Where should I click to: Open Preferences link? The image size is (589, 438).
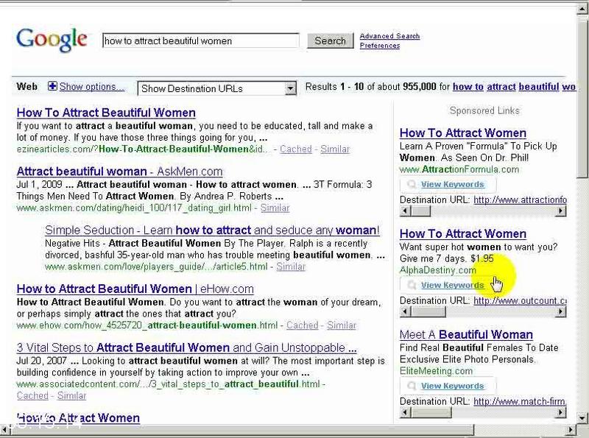(380, 46)
